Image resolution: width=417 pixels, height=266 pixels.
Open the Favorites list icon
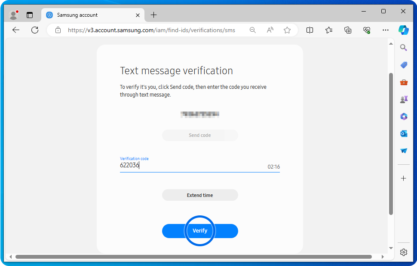[329, 30]
